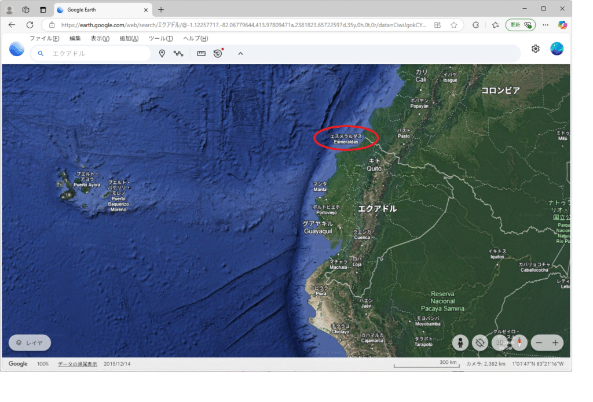Reset heading with the compass needle

[x=519, y=342]
